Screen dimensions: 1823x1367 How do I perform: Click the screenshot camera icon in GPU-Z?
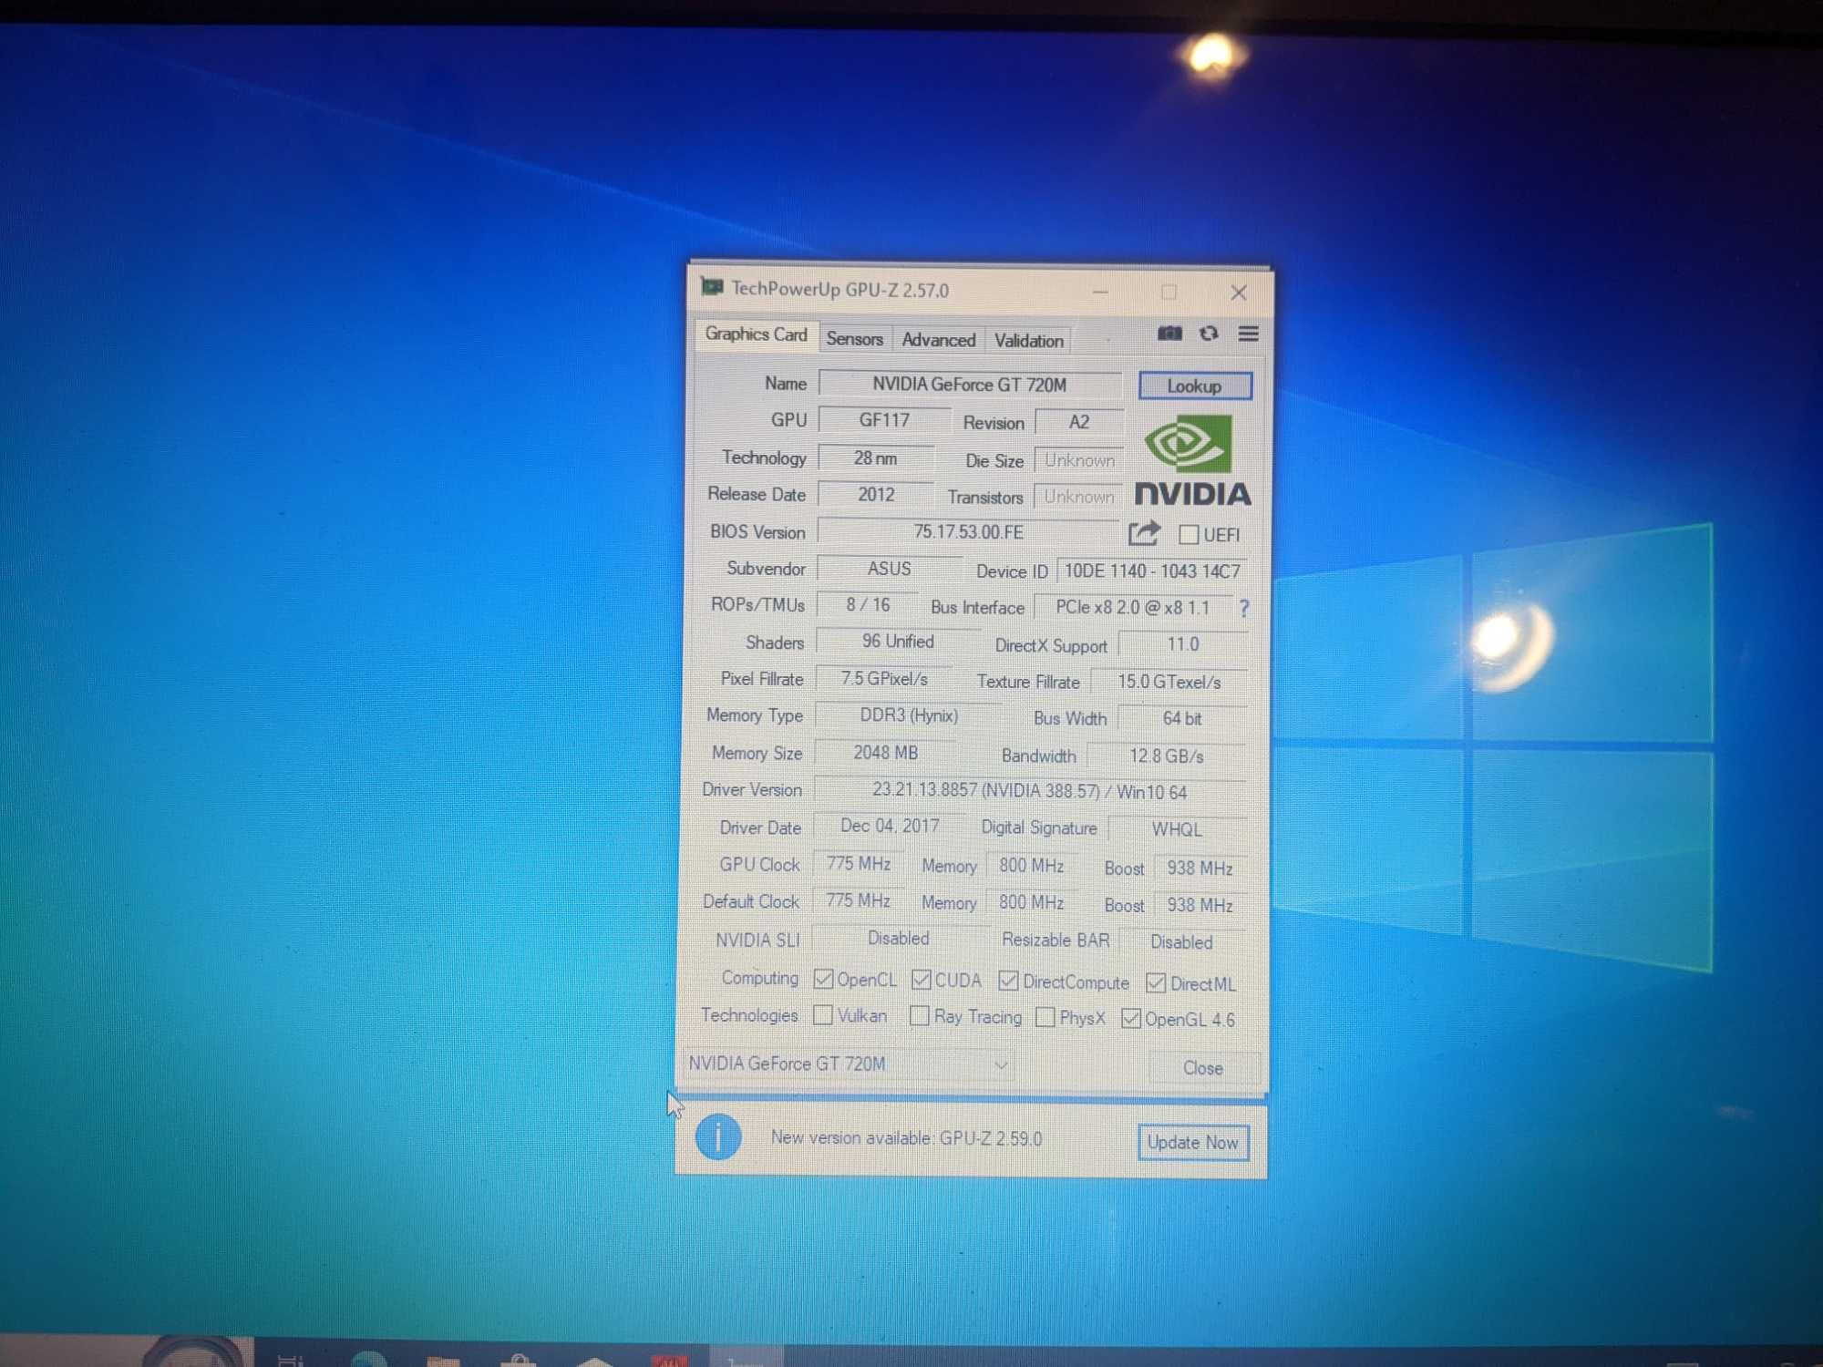(1169, 334)
